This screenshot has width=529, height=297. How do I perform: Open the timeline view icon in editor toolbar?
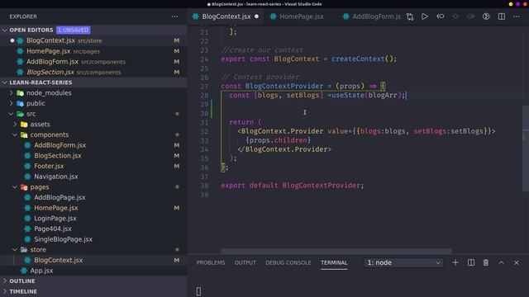tap(486, 16)
